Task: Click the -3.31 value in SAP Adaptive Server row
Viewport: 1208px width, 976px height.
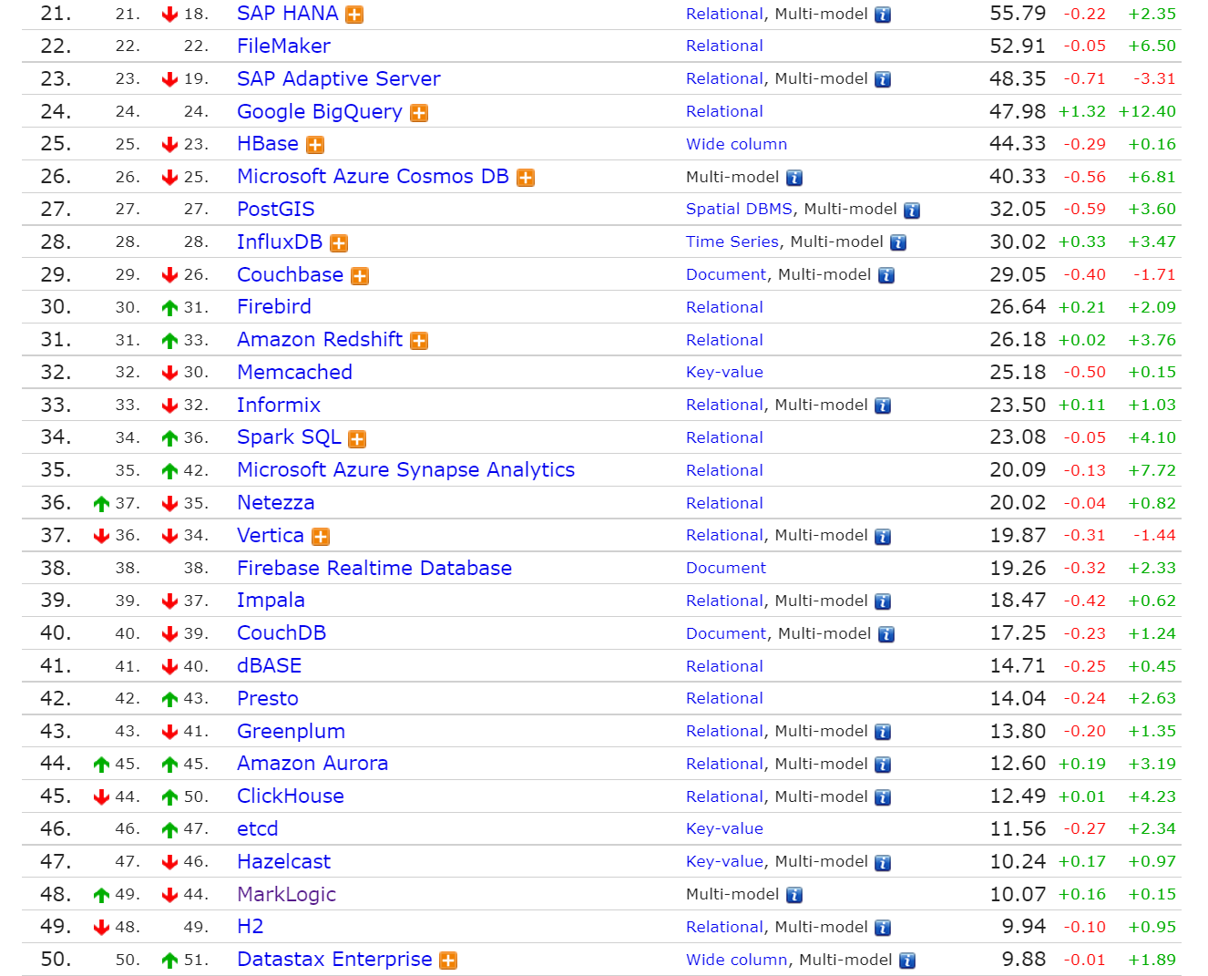Action: 1154,79
